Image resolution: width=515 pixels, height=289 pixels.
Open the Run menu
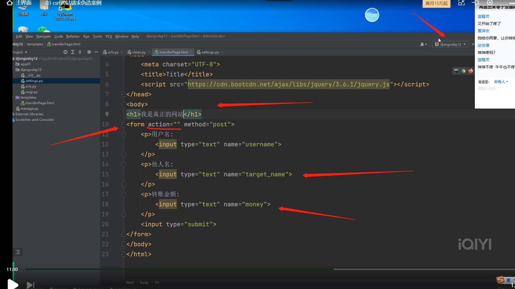(x=86, y=36)
